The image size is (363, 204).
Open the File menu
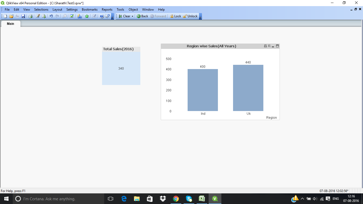pyautogui.click(x=7, y=10)
